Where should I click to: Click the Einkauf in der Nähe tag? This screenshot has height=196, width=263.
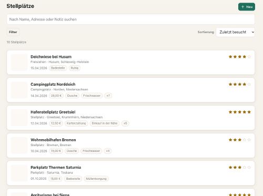[105, 123]
